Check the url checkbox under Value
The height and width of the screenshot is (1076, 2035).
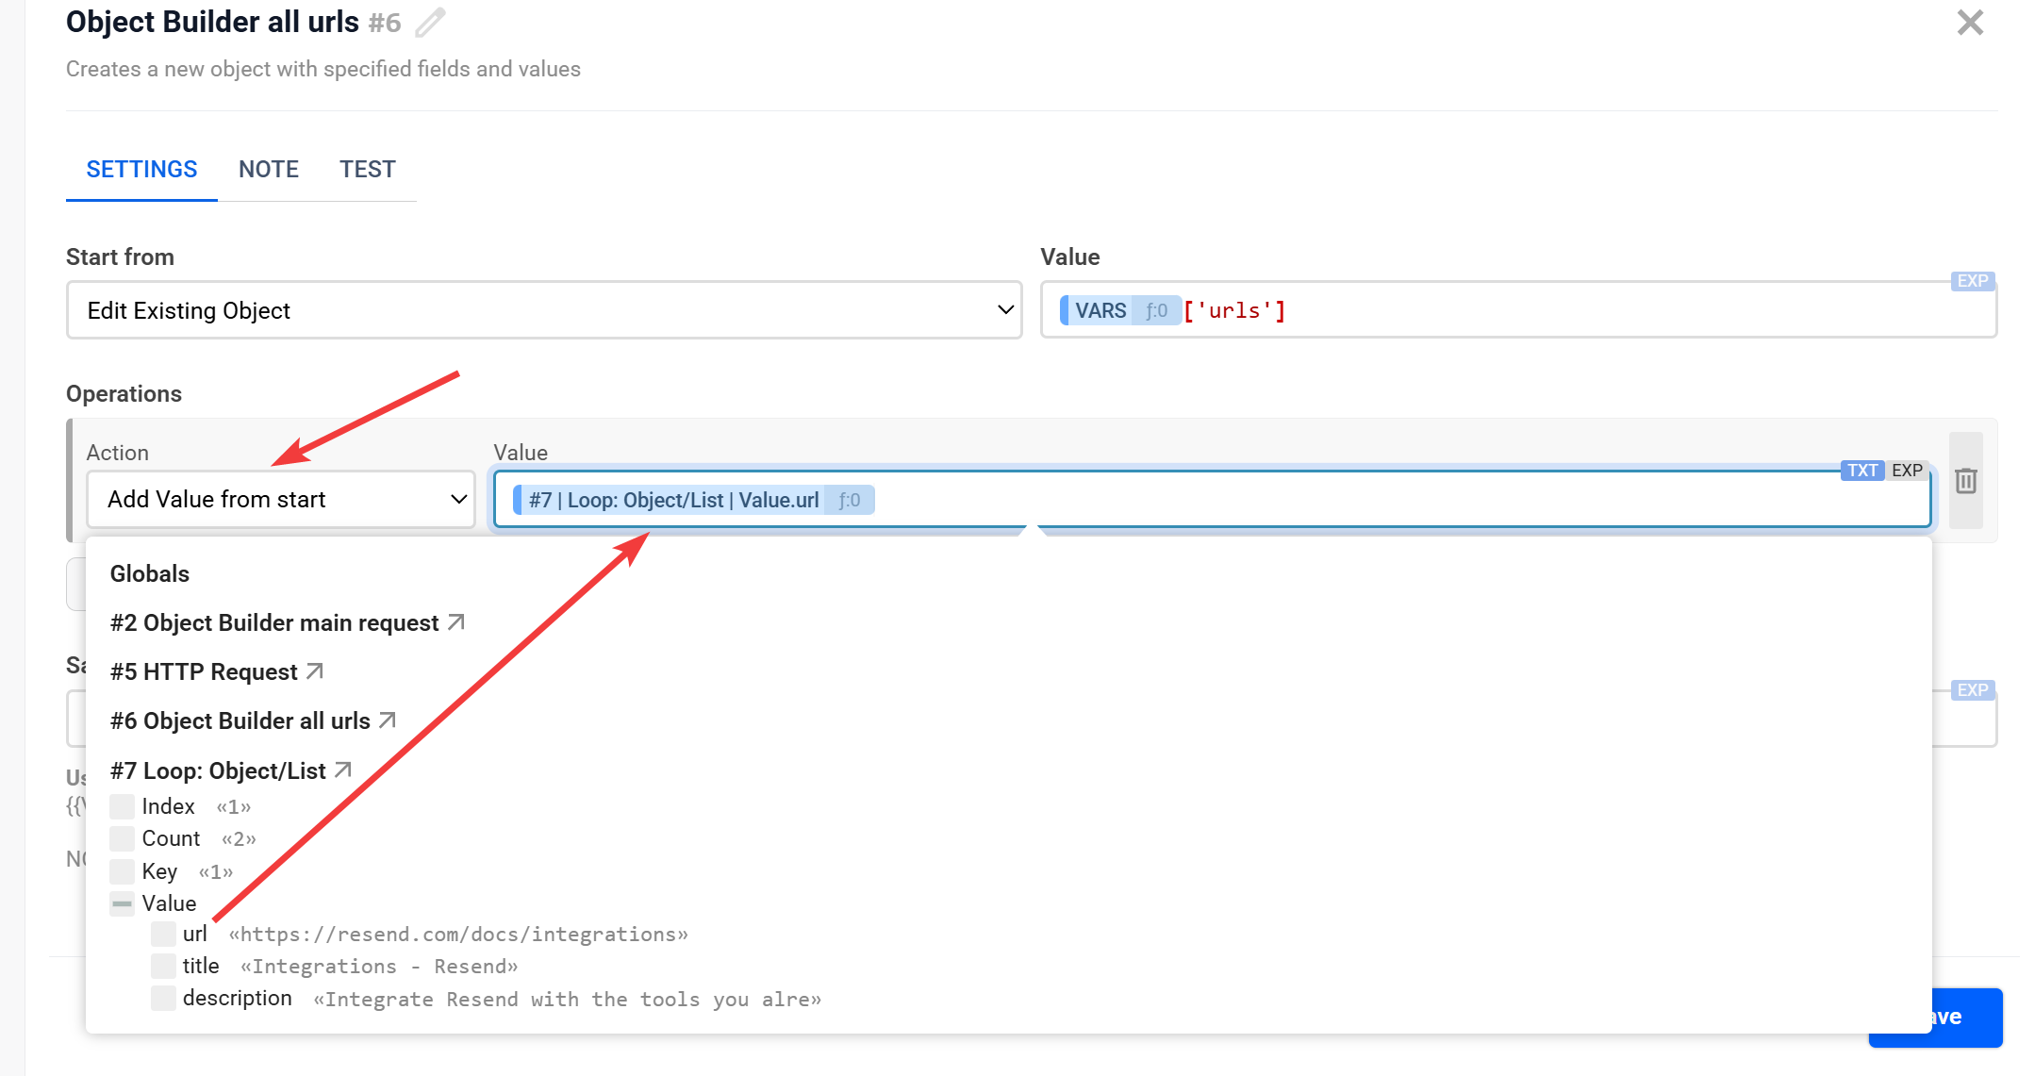click(163, 934)
